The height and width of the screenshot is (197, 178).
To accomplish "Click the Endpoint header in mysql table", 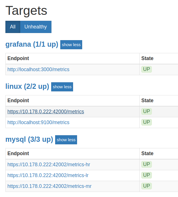I will (x=18, y=153).
